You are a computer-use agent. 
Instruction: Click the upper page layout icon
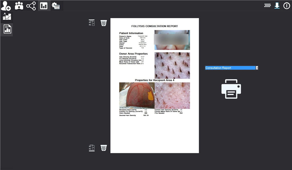point(92,23)
